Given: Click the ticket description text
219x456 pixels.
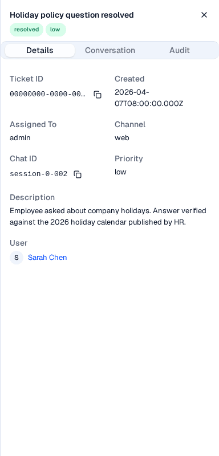Looking at the screenshot, I should [x=108, y=217].
